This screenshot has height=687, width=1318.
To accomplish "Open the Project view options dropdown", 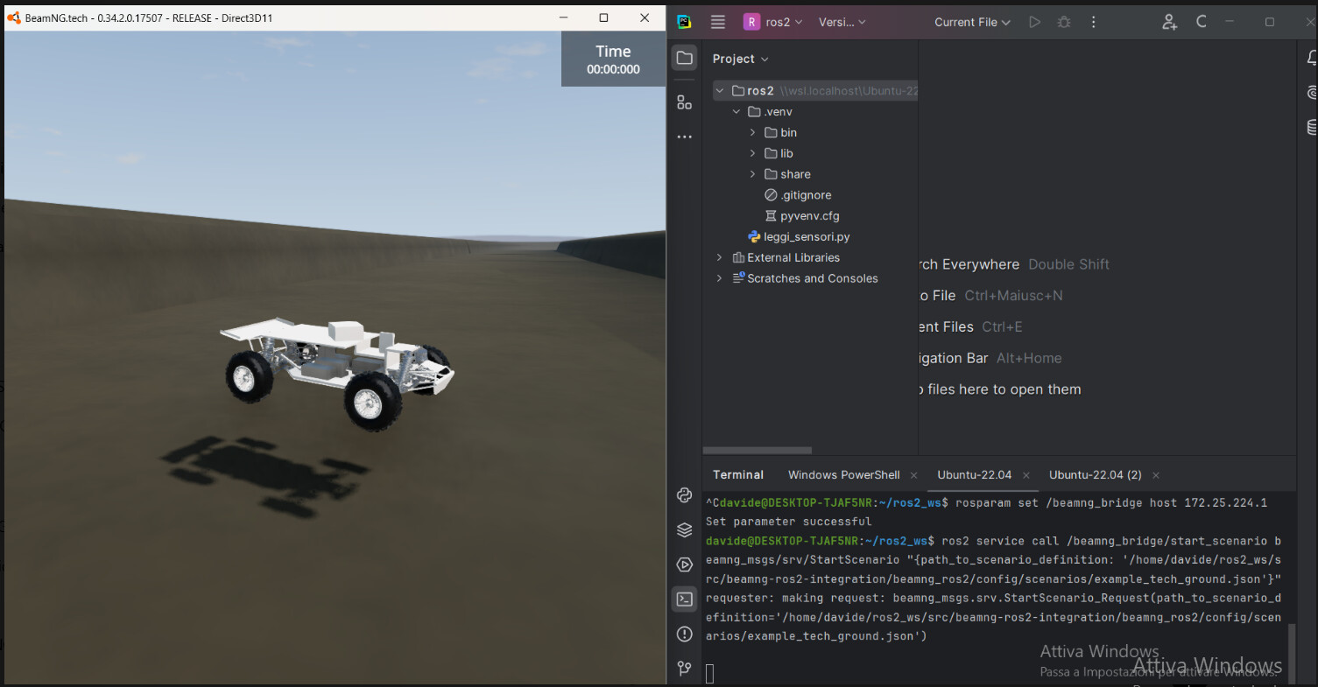I will coord(740,59).
